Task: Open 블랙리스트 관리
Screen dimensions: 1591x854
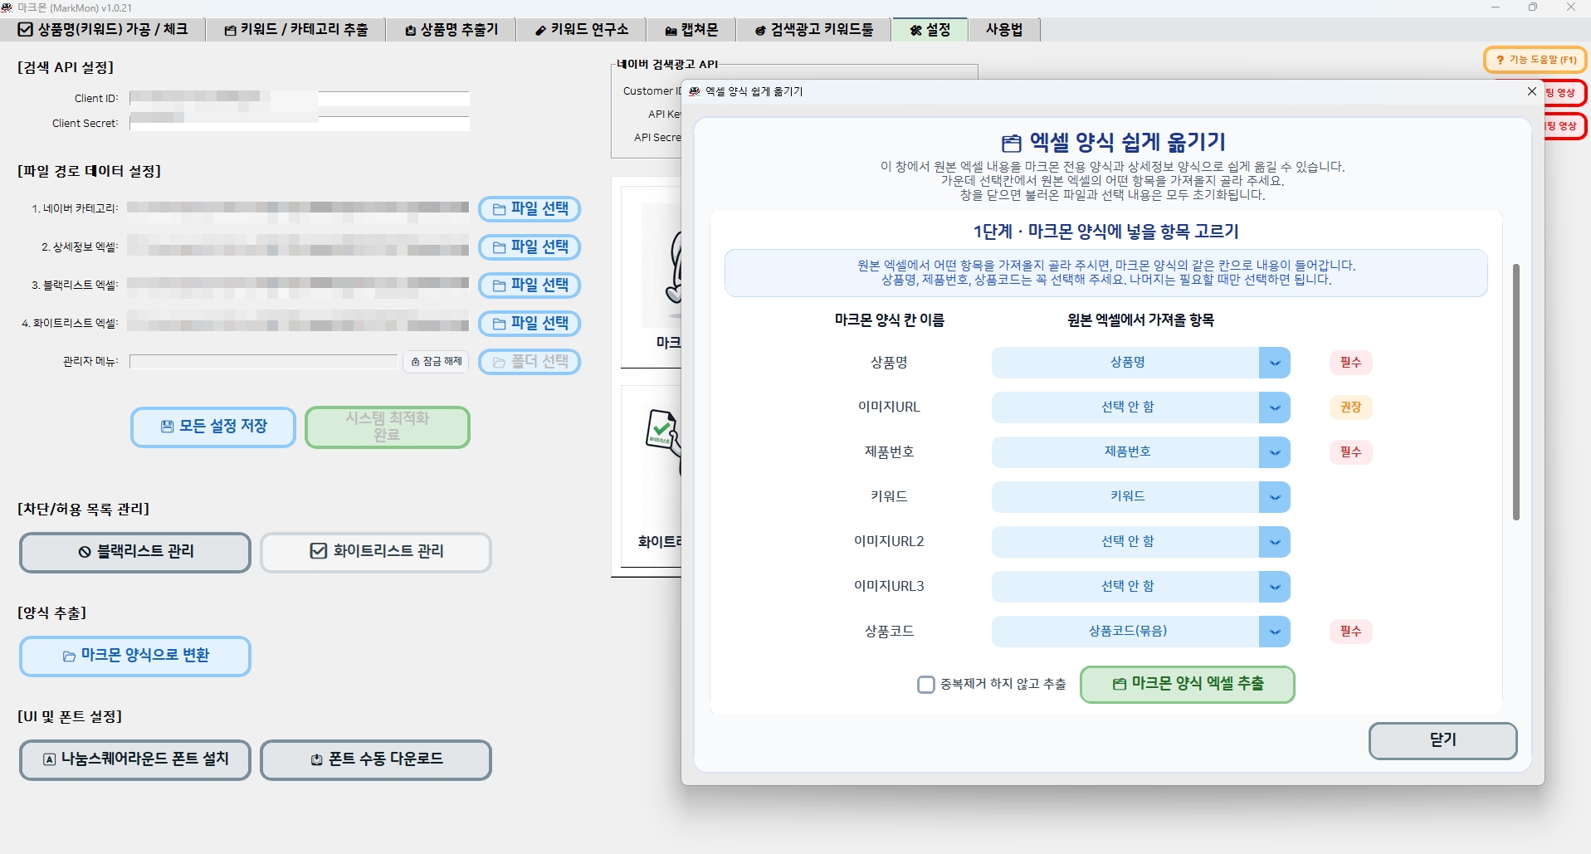Action: [135, 552]
